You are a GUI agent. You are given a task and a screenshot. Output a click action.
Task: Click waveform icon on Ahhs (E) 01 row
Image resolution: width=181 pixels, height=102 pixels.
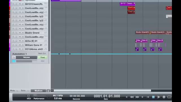46,41
